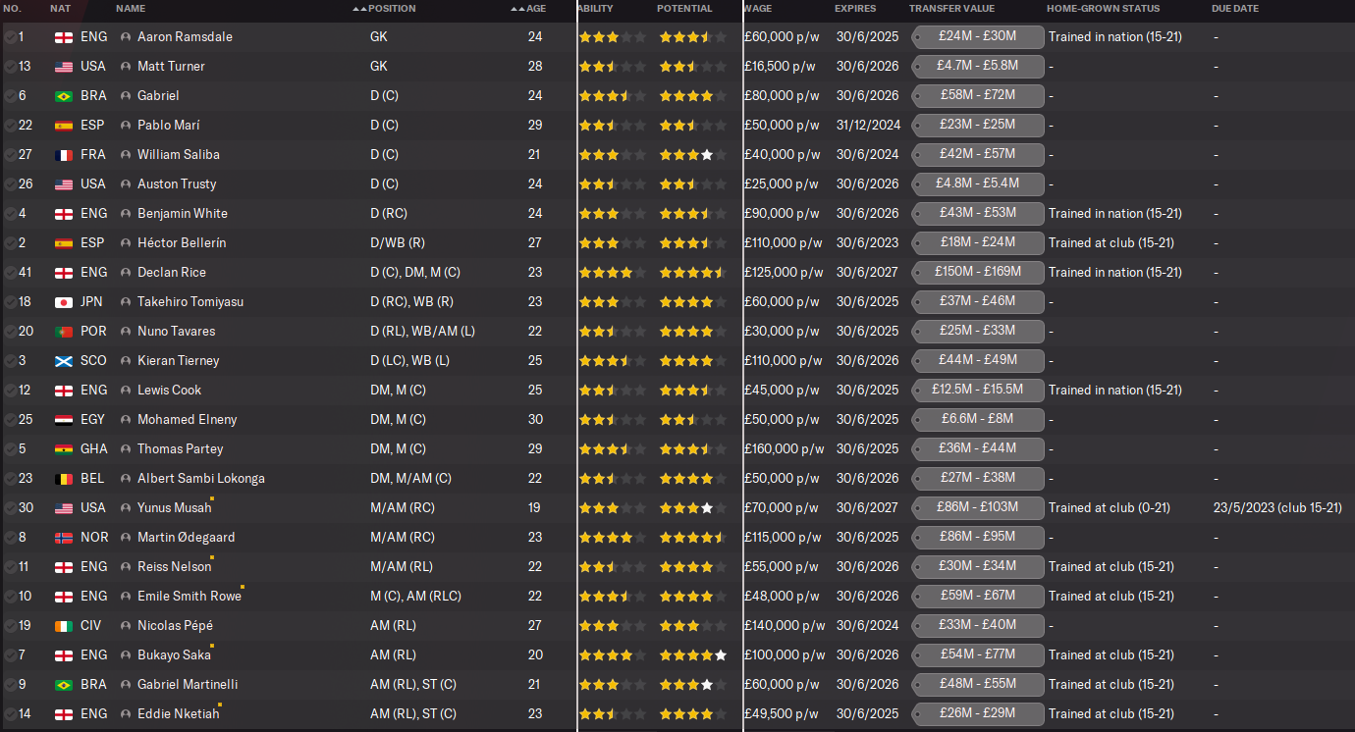Click the player icon beside Thomas Partey

(126, 449)
